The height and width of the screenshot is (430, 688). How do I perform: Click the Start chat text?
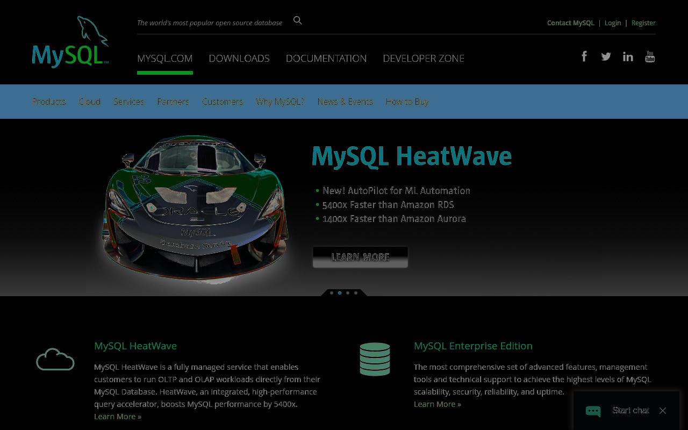631,411
